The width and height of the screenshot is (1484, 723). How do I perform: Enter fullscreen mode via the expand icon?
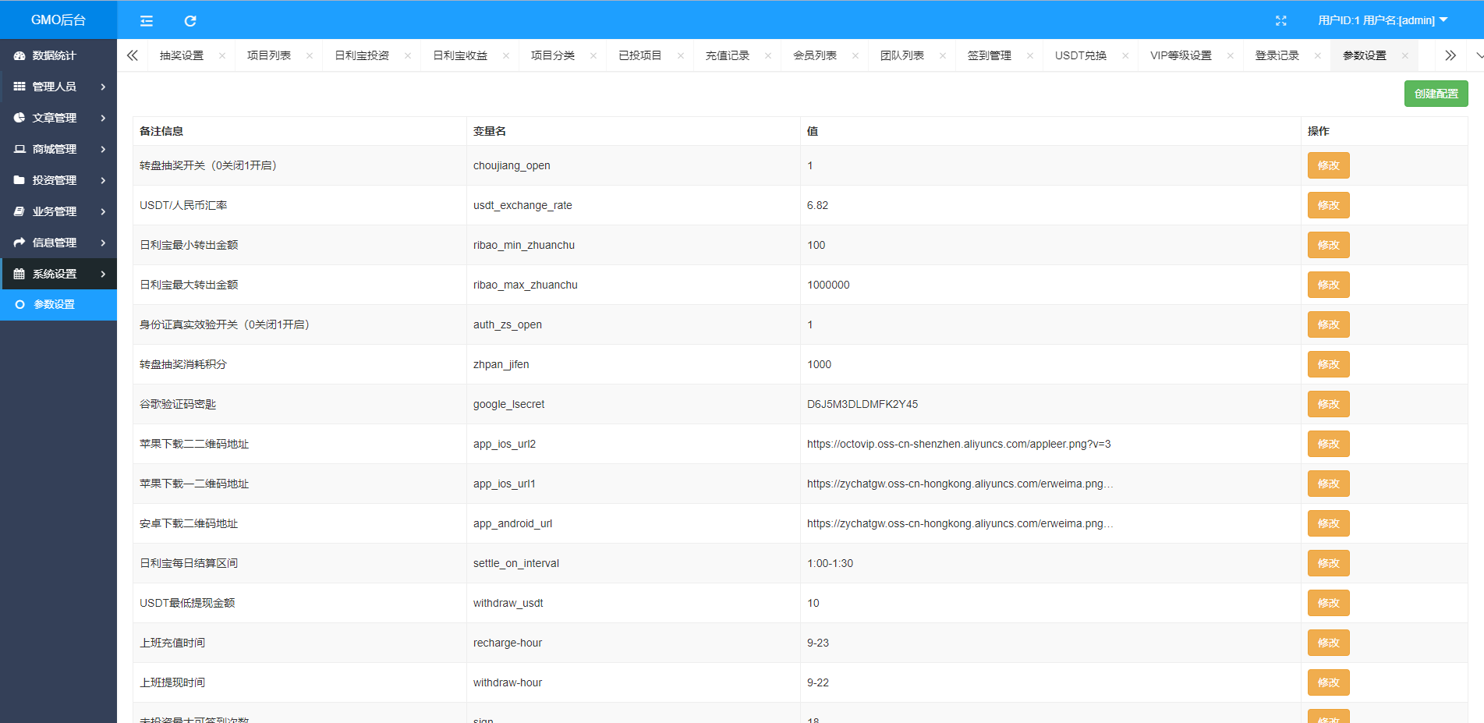(1281, 21)
